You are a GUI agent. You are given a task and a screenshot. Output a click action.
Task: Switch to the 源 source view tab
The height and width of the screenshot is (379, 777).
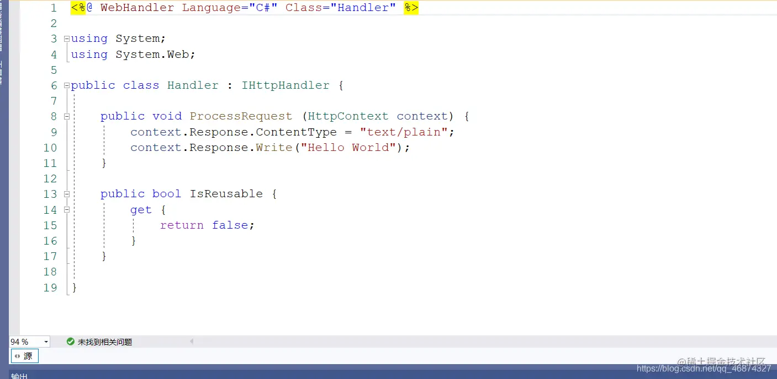pyautogui.click(x=24, y=356)
